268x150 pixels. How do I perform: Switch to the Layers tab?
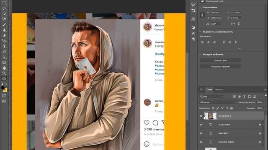209,90
